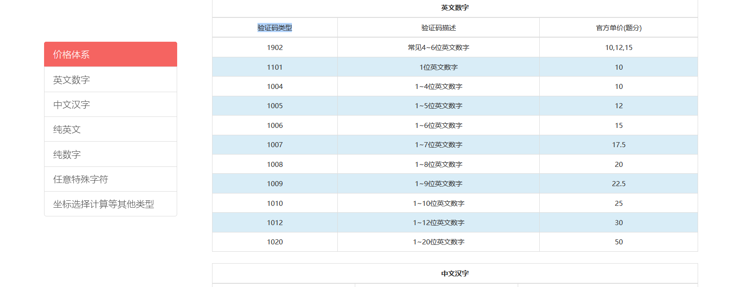The image size is (744, 287).
Task: Click the type code 1005 cell
Action: pos(275,106)
